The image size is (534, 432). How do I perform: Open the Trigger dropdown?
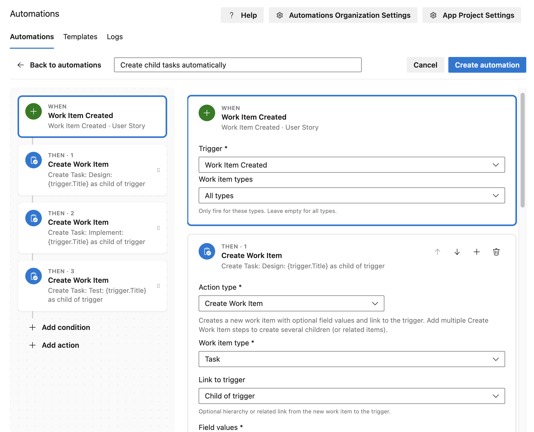[352, 165]
